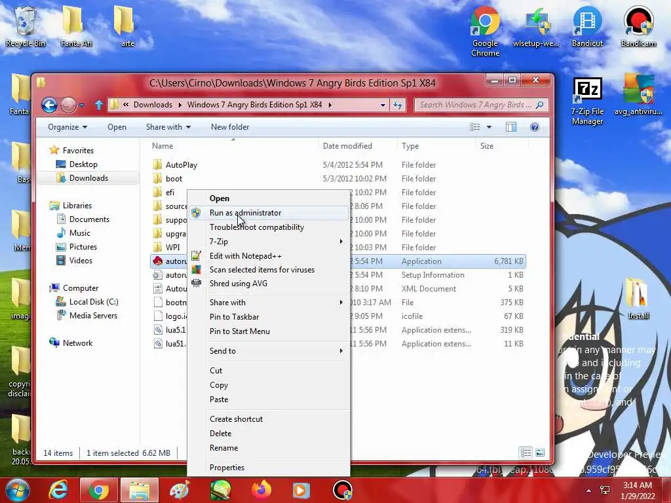
Task: Click the Up one level arrow
Action: click(99, 105)
